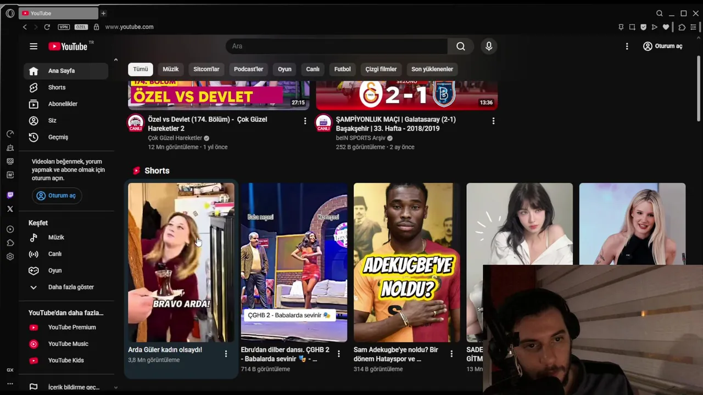Open a new browser tab
The width and height of the screenshot is (703, 395).
(103, 13)
